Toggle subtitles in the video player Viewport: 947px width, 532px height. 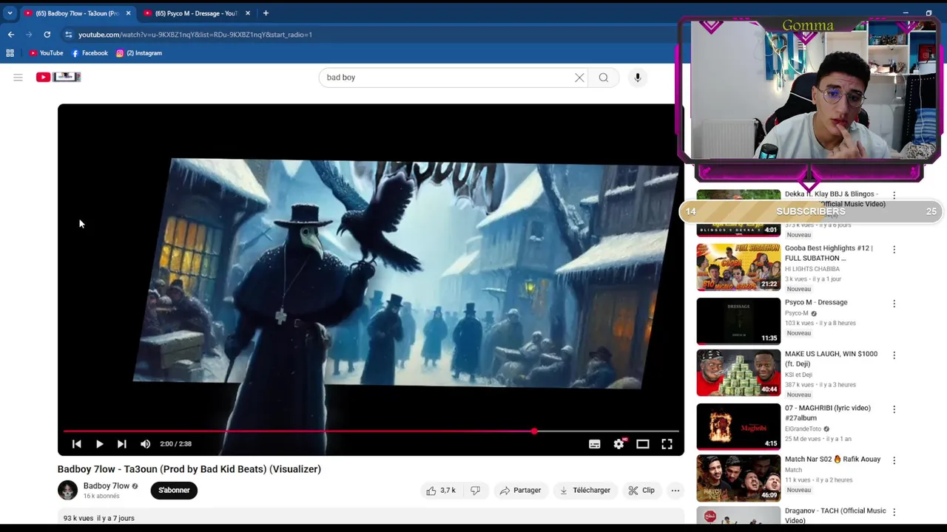pyautogui.click(x=594, y=444)
